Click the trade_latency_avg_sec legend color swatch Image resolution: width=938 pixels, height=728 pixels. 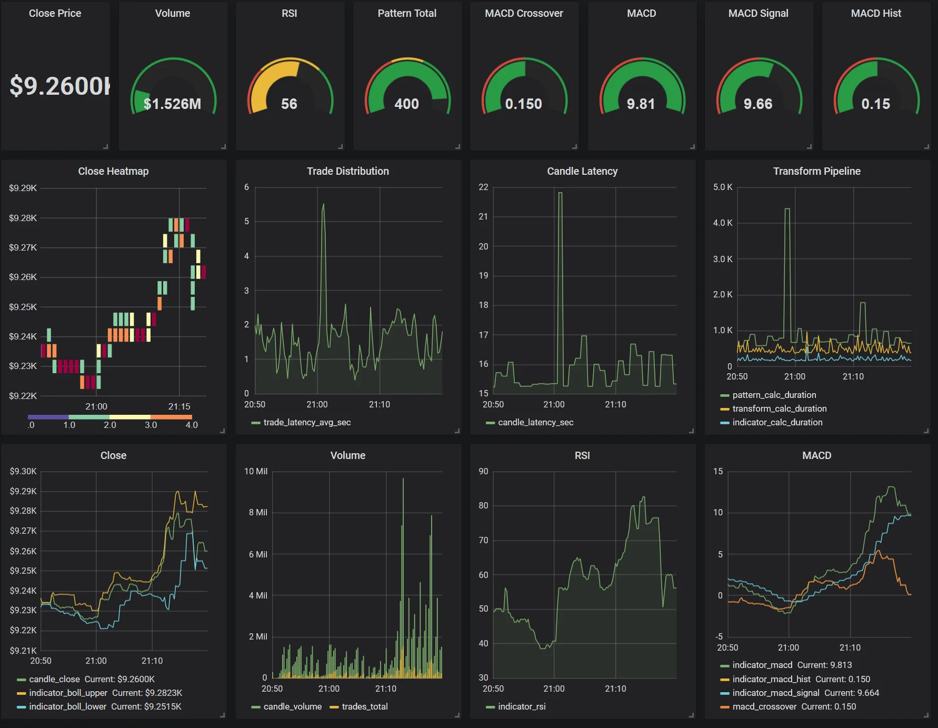pyautogui.click(x=256, y=423)
